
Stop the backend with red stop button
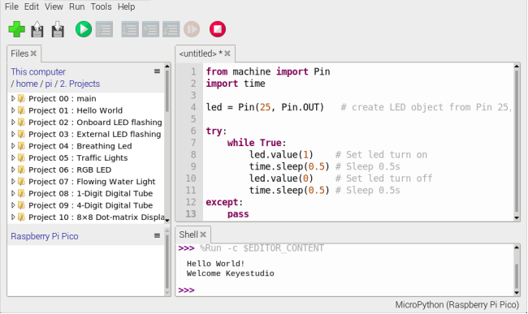click(x=218, y=29)
